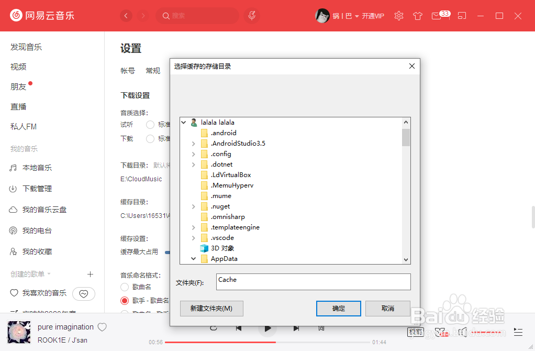Open 下载管理 with the download icon

31,189
